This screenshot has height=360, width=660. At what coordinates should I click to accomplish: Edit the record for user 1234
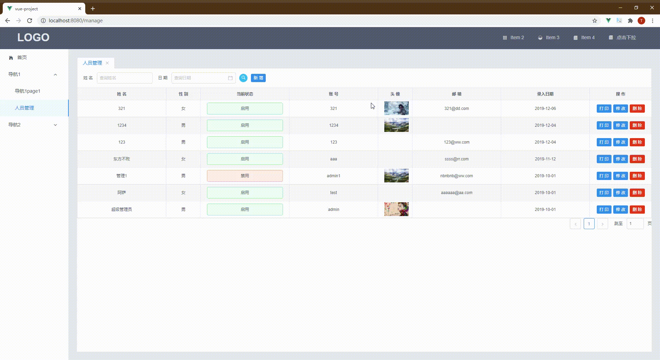pos(620,125)
